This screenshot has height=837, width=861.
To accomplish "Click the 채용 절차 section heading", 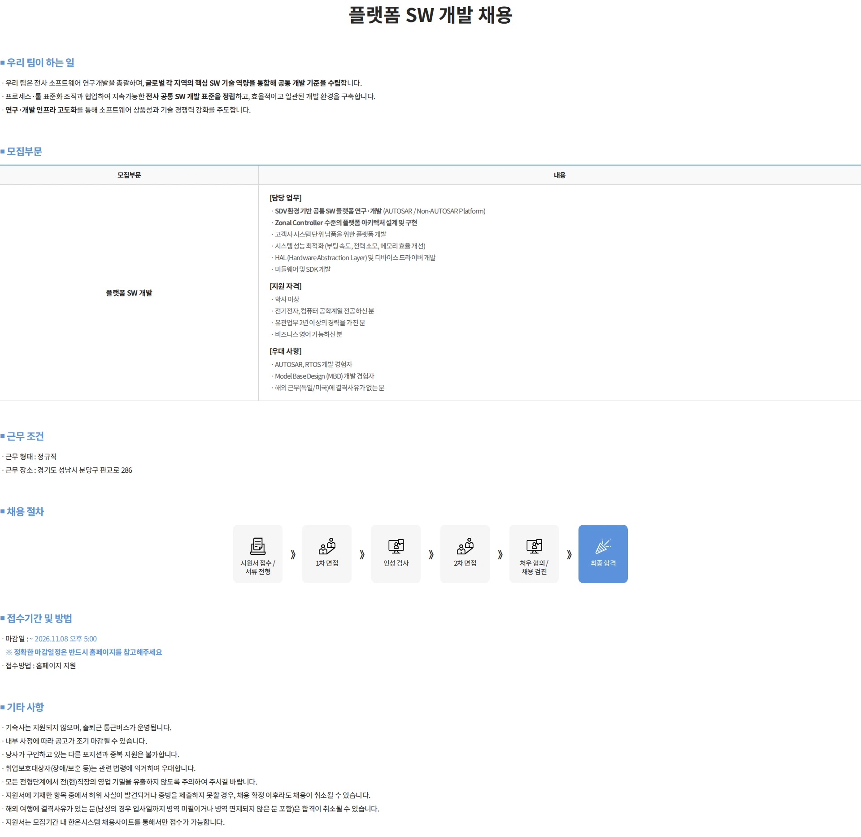I will click(x=25, y=511).
